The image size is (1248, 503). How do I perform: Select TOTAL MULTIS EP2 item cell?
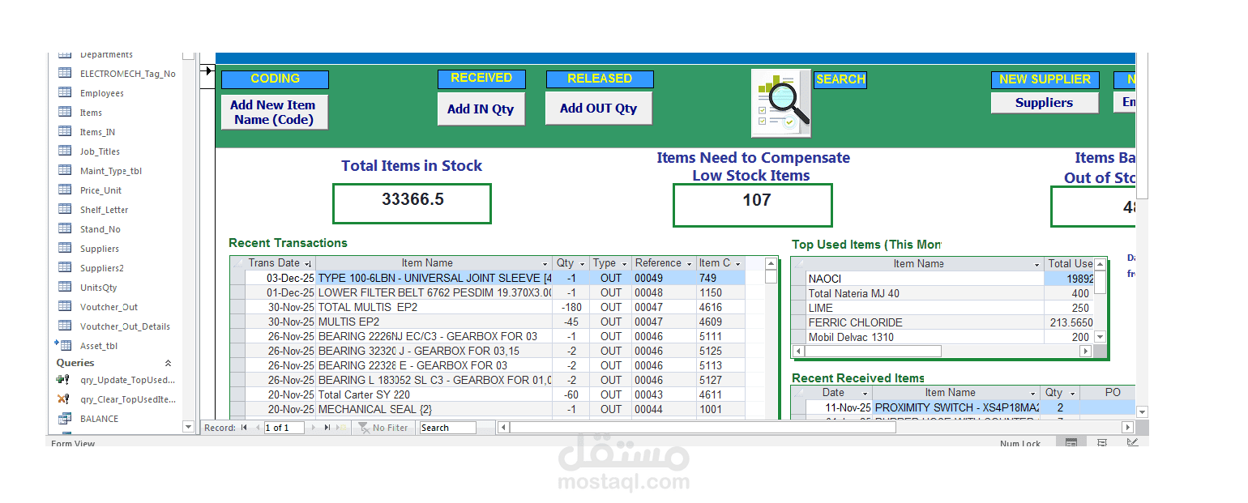tap(434, 307)
